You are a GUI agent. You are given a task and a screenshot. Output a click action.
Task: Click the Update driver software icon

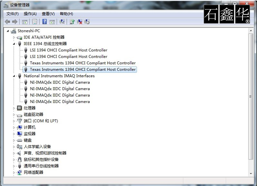[72, 22]
